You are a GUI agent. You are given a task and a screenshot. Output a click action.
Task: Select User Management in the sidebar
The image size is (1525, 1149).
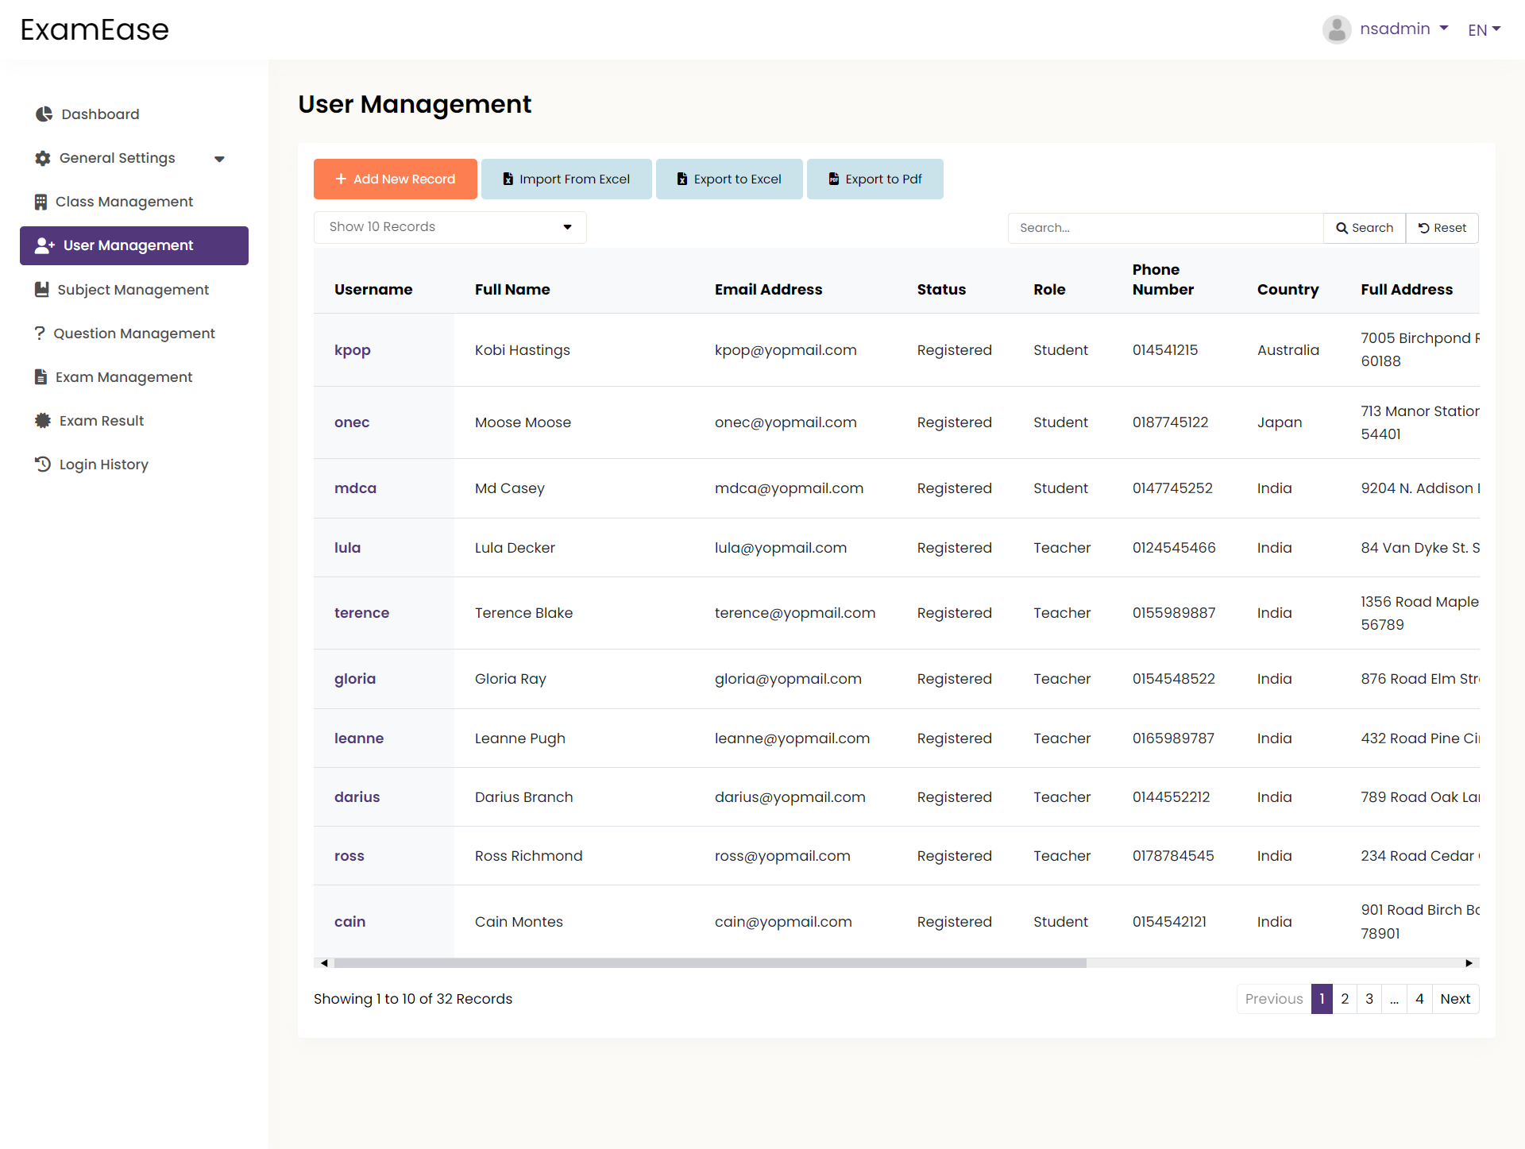point(134,245)
